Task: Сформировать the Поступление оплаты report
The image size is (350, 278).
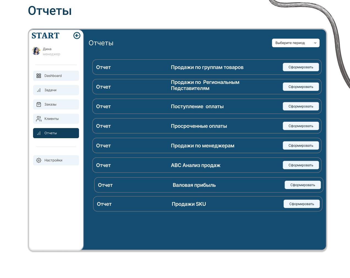Action: point(301,106)
